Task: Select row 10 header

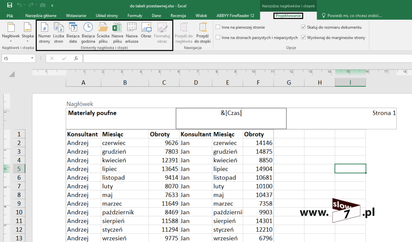Action: pos(19,212)
